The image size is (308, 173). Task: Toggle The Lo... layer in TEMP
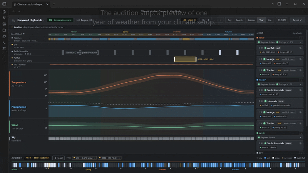(264, 70)
